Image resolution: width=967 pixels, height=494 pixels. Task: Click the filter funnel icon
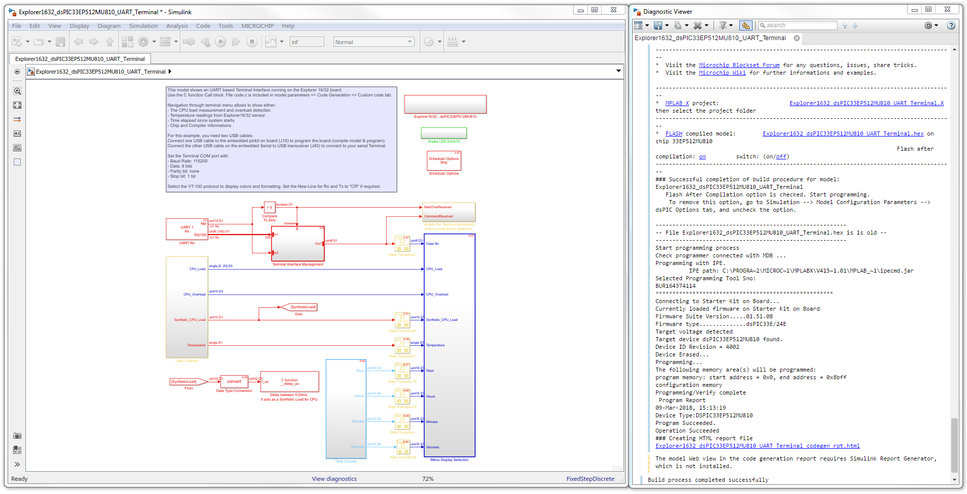[723, 25]
